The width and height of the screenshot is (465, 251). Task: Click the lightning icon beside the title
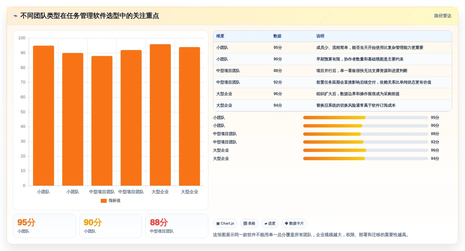coord(16,16)
